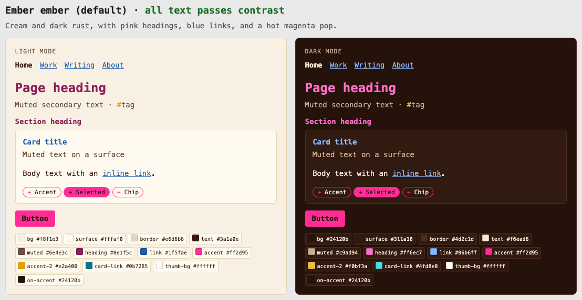Select the dark text #f6ead6 swatch
582x300 pixels.
pyautogui.click(x=505, y=239)
